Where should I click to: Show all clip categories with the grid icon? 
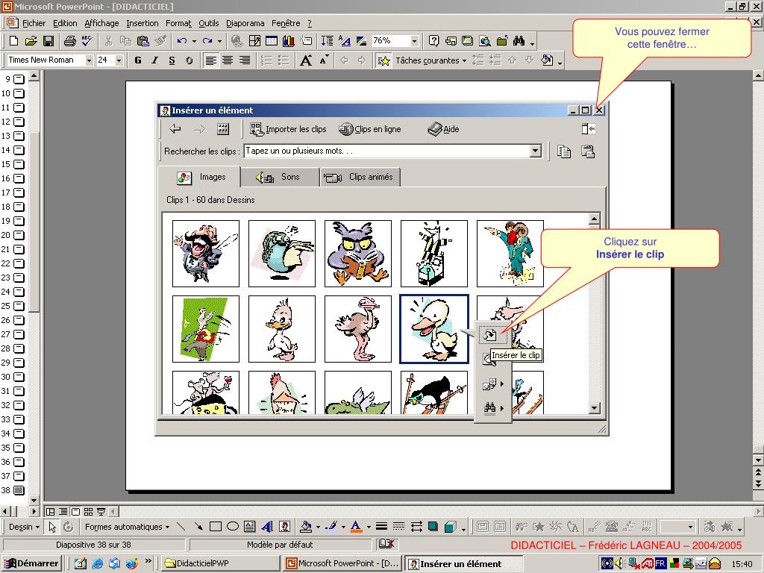point(222,129)
